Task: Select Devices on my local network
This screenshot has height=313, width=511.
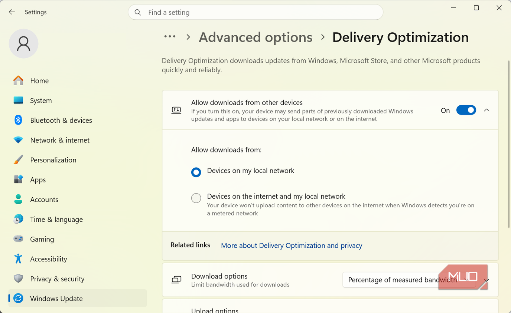Action: coord(196,172)
